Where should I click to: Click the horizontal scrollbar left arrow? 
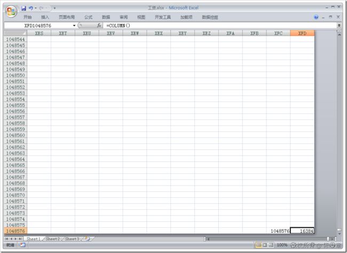coord(208,239)
